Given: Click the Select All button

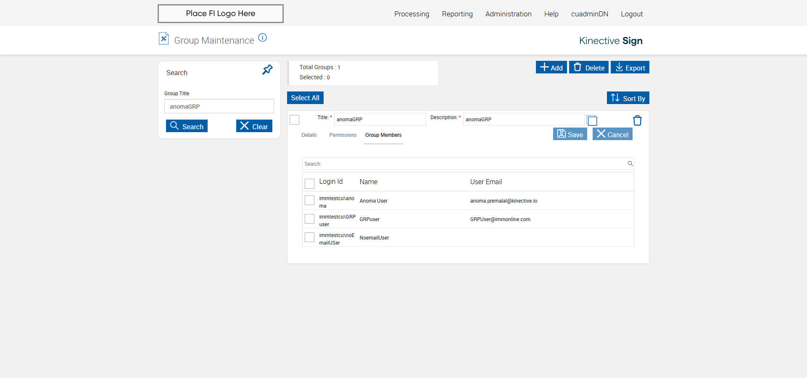Looking at the screenshot, I should click(305, 98).
